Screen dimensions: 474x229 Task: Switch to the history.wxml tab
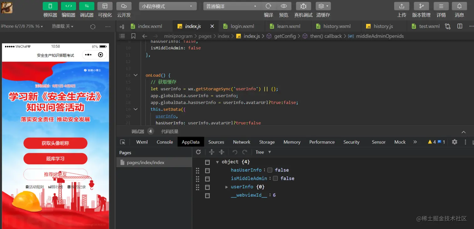337,26
